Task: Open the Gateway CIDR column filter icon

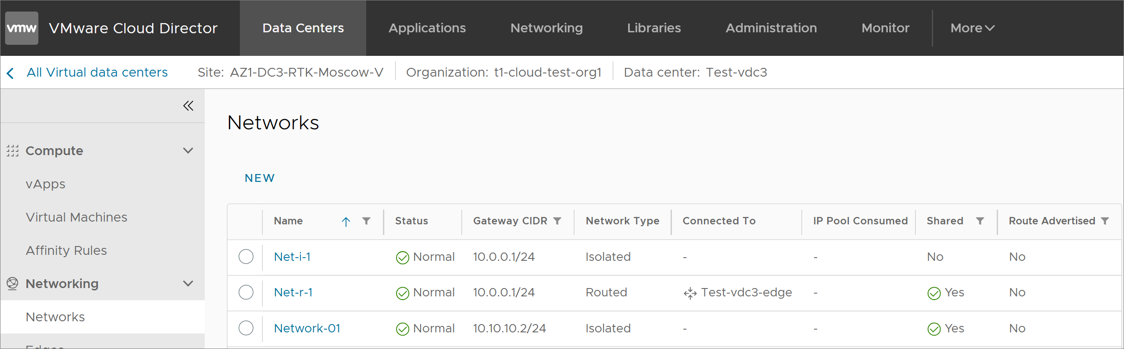Action: click(x=557, y=221)
